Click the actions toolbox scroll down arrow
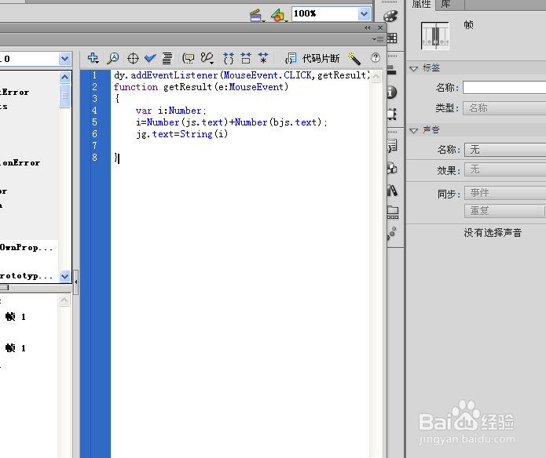Screen dimensions: 546x458 coord(64,276)
